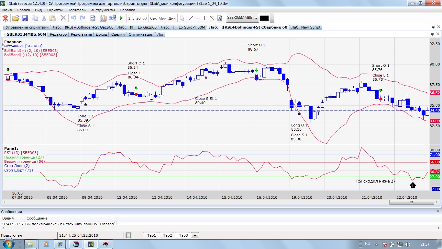Switch to the 'Оптимизация' tab

click(x=141, y=34)
